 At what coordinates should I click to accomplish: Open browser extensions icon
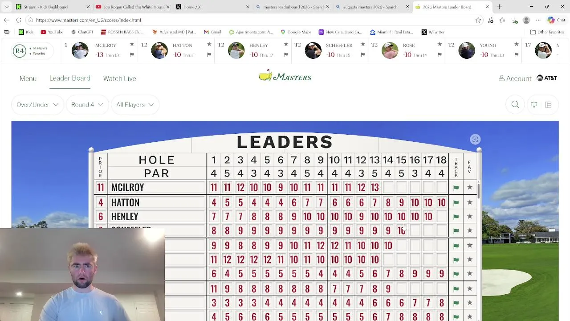[x=490, y=20]
